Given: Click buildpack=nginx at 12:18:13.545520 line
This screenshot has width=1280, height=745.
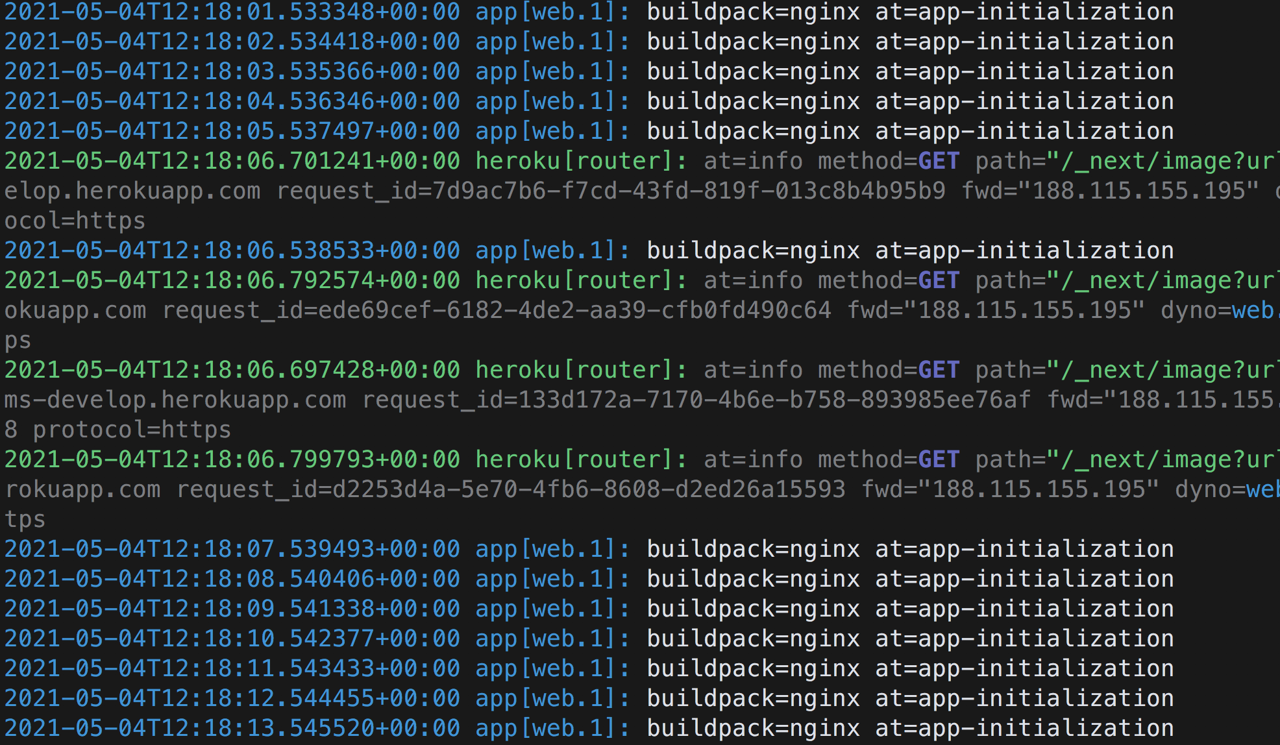Looking at the screenshot, I should (x=753, y=728).
